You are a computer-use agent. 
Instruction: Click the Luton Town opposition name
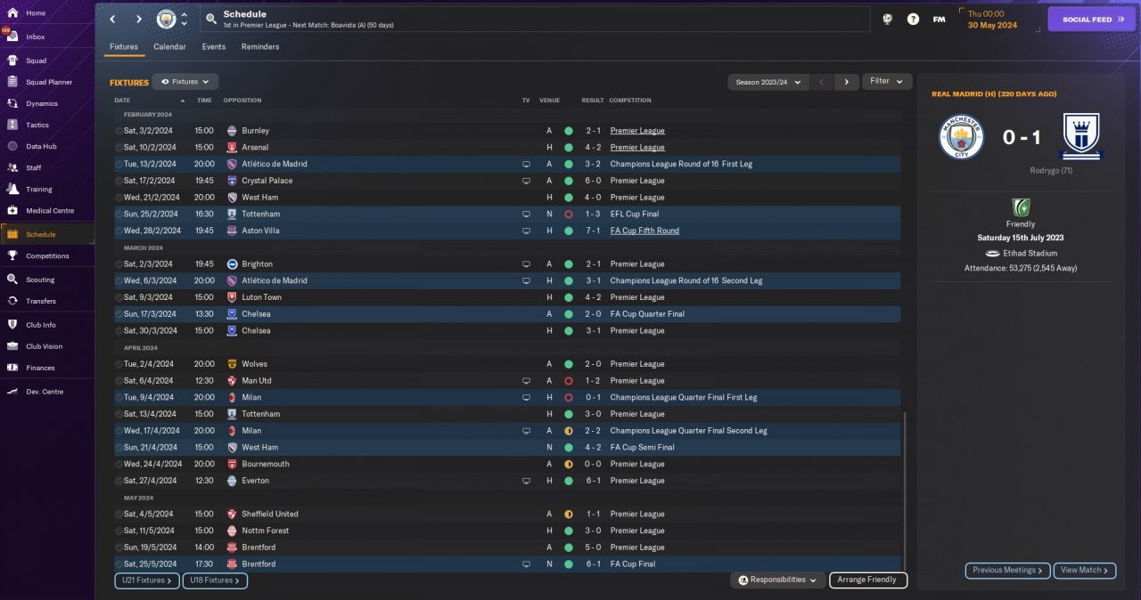click(x=261, y=297)
